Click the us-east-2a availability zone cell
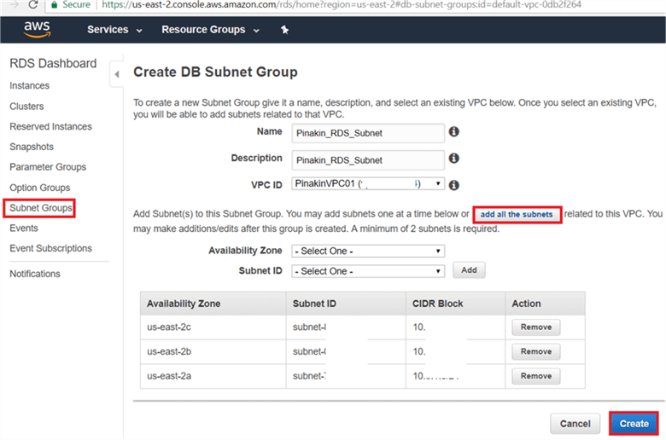Screen dimensions: 666x440 pyautogui.click(x=213, y=376)
